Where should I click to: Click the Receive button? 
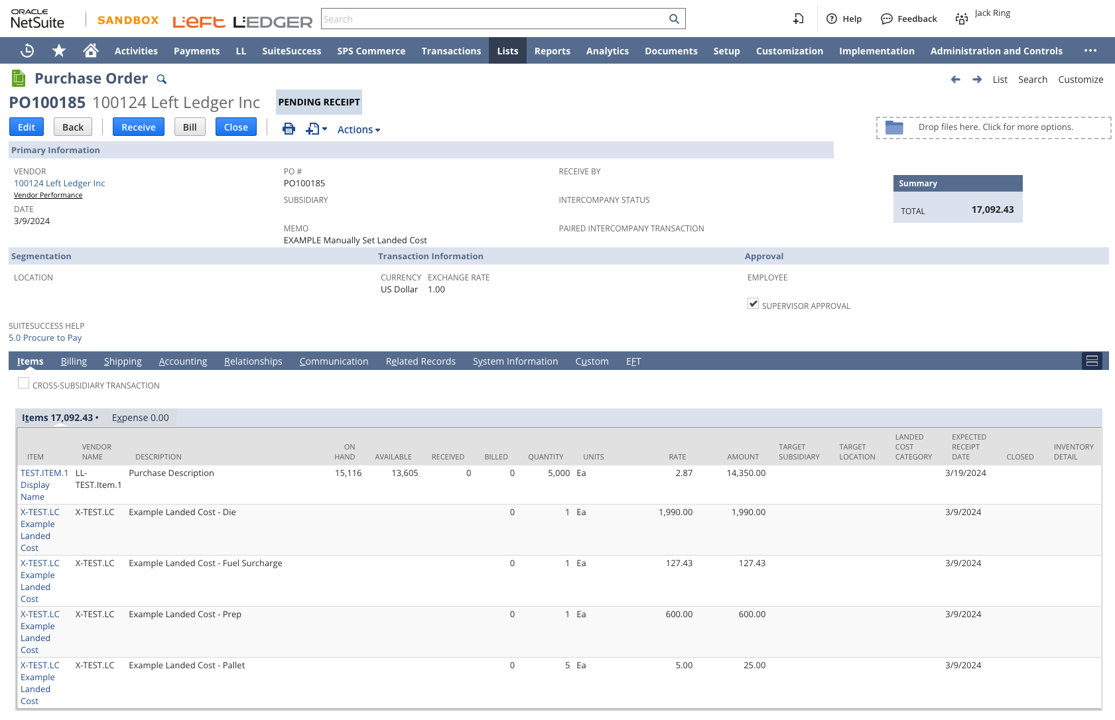139,127
